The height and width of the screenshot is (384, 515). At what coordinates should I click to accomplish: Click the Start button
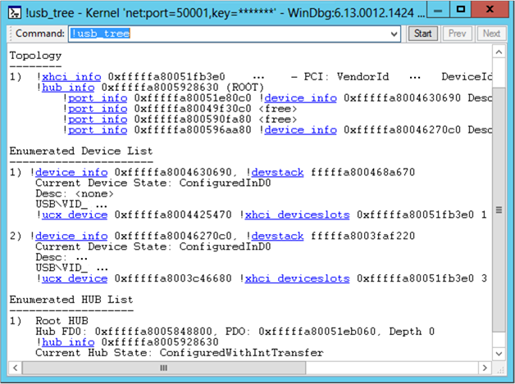click(422, 34)
